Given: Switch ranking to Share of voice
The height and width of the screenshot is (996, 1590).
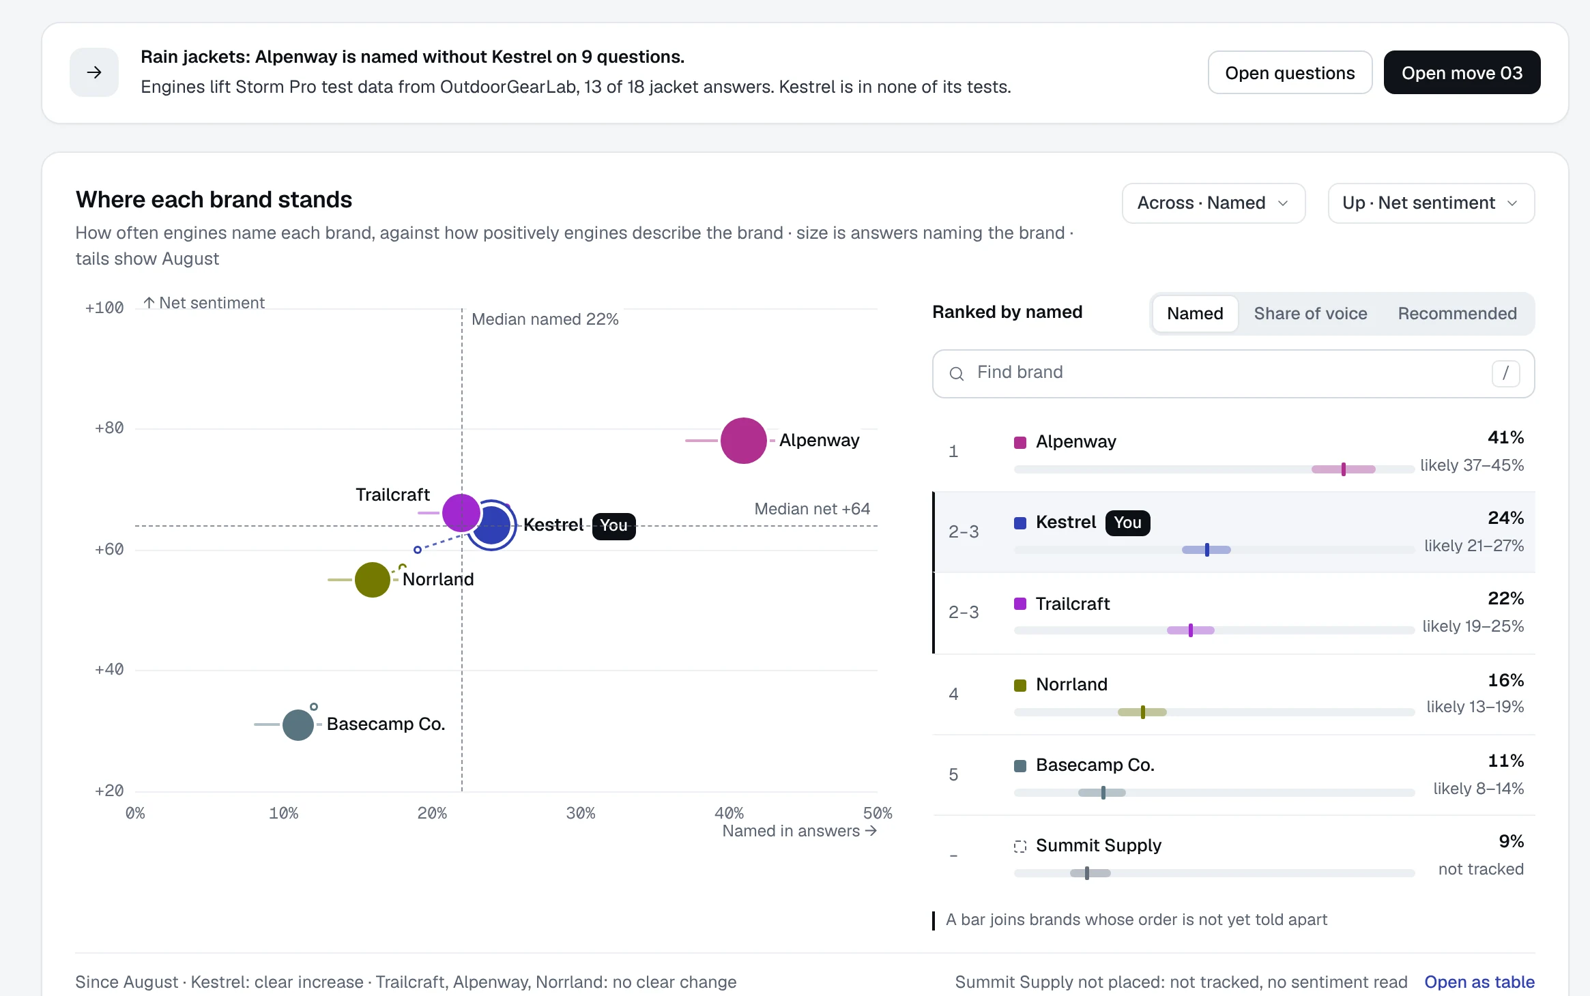Looking at the screenshot, I should pos(1310,314).
